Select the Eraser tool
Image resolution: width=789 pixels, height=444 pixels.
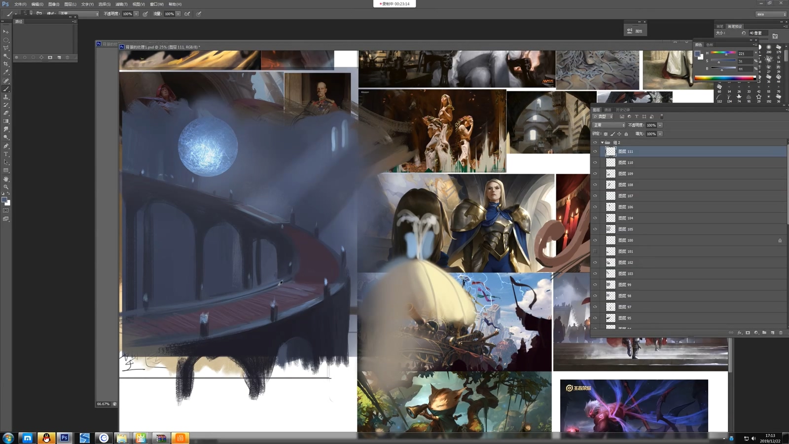[6, 113]
